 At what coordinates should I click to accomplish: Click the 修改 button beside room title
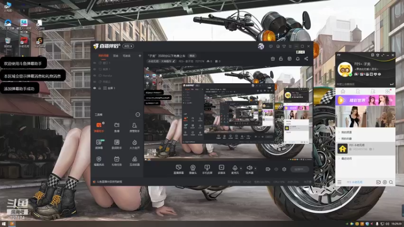192,55
